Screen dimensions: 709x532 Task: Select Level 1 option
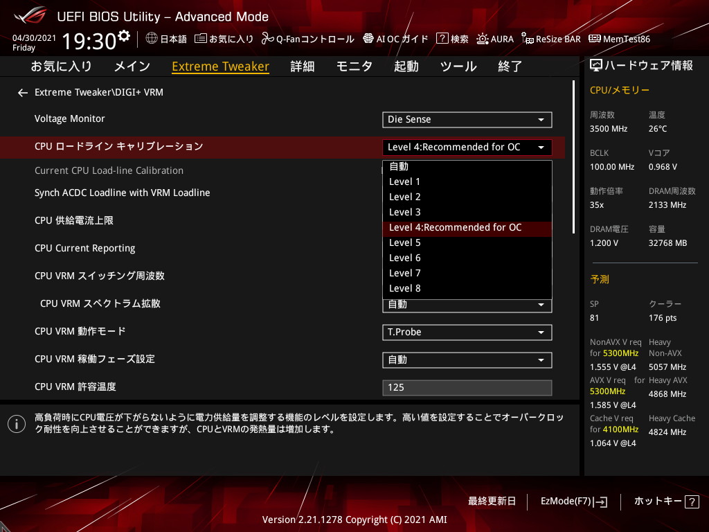pyautogui.click(x=467, y=181)
